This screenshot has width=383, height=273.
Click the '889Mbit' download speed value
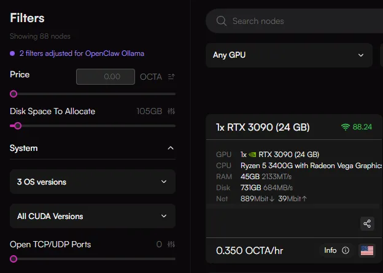coord(255,199)
